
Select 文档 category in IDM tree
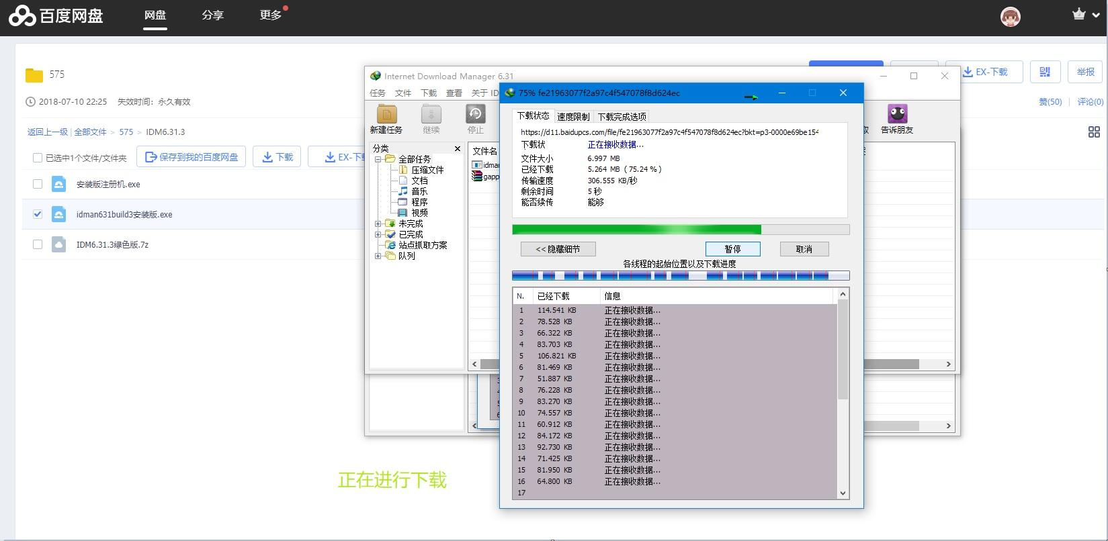click(x=419, y=181)
